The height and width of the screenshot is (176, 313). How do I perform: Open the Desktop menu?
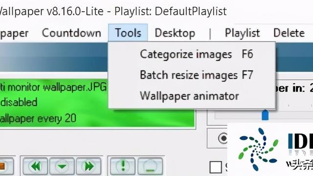175,33
